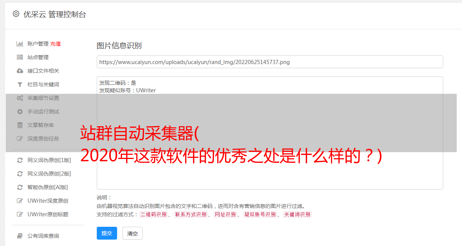Open UWriter原创标题 menu item
The height and width of the screenshot is (246, 462).
click(x=48, y=214)
